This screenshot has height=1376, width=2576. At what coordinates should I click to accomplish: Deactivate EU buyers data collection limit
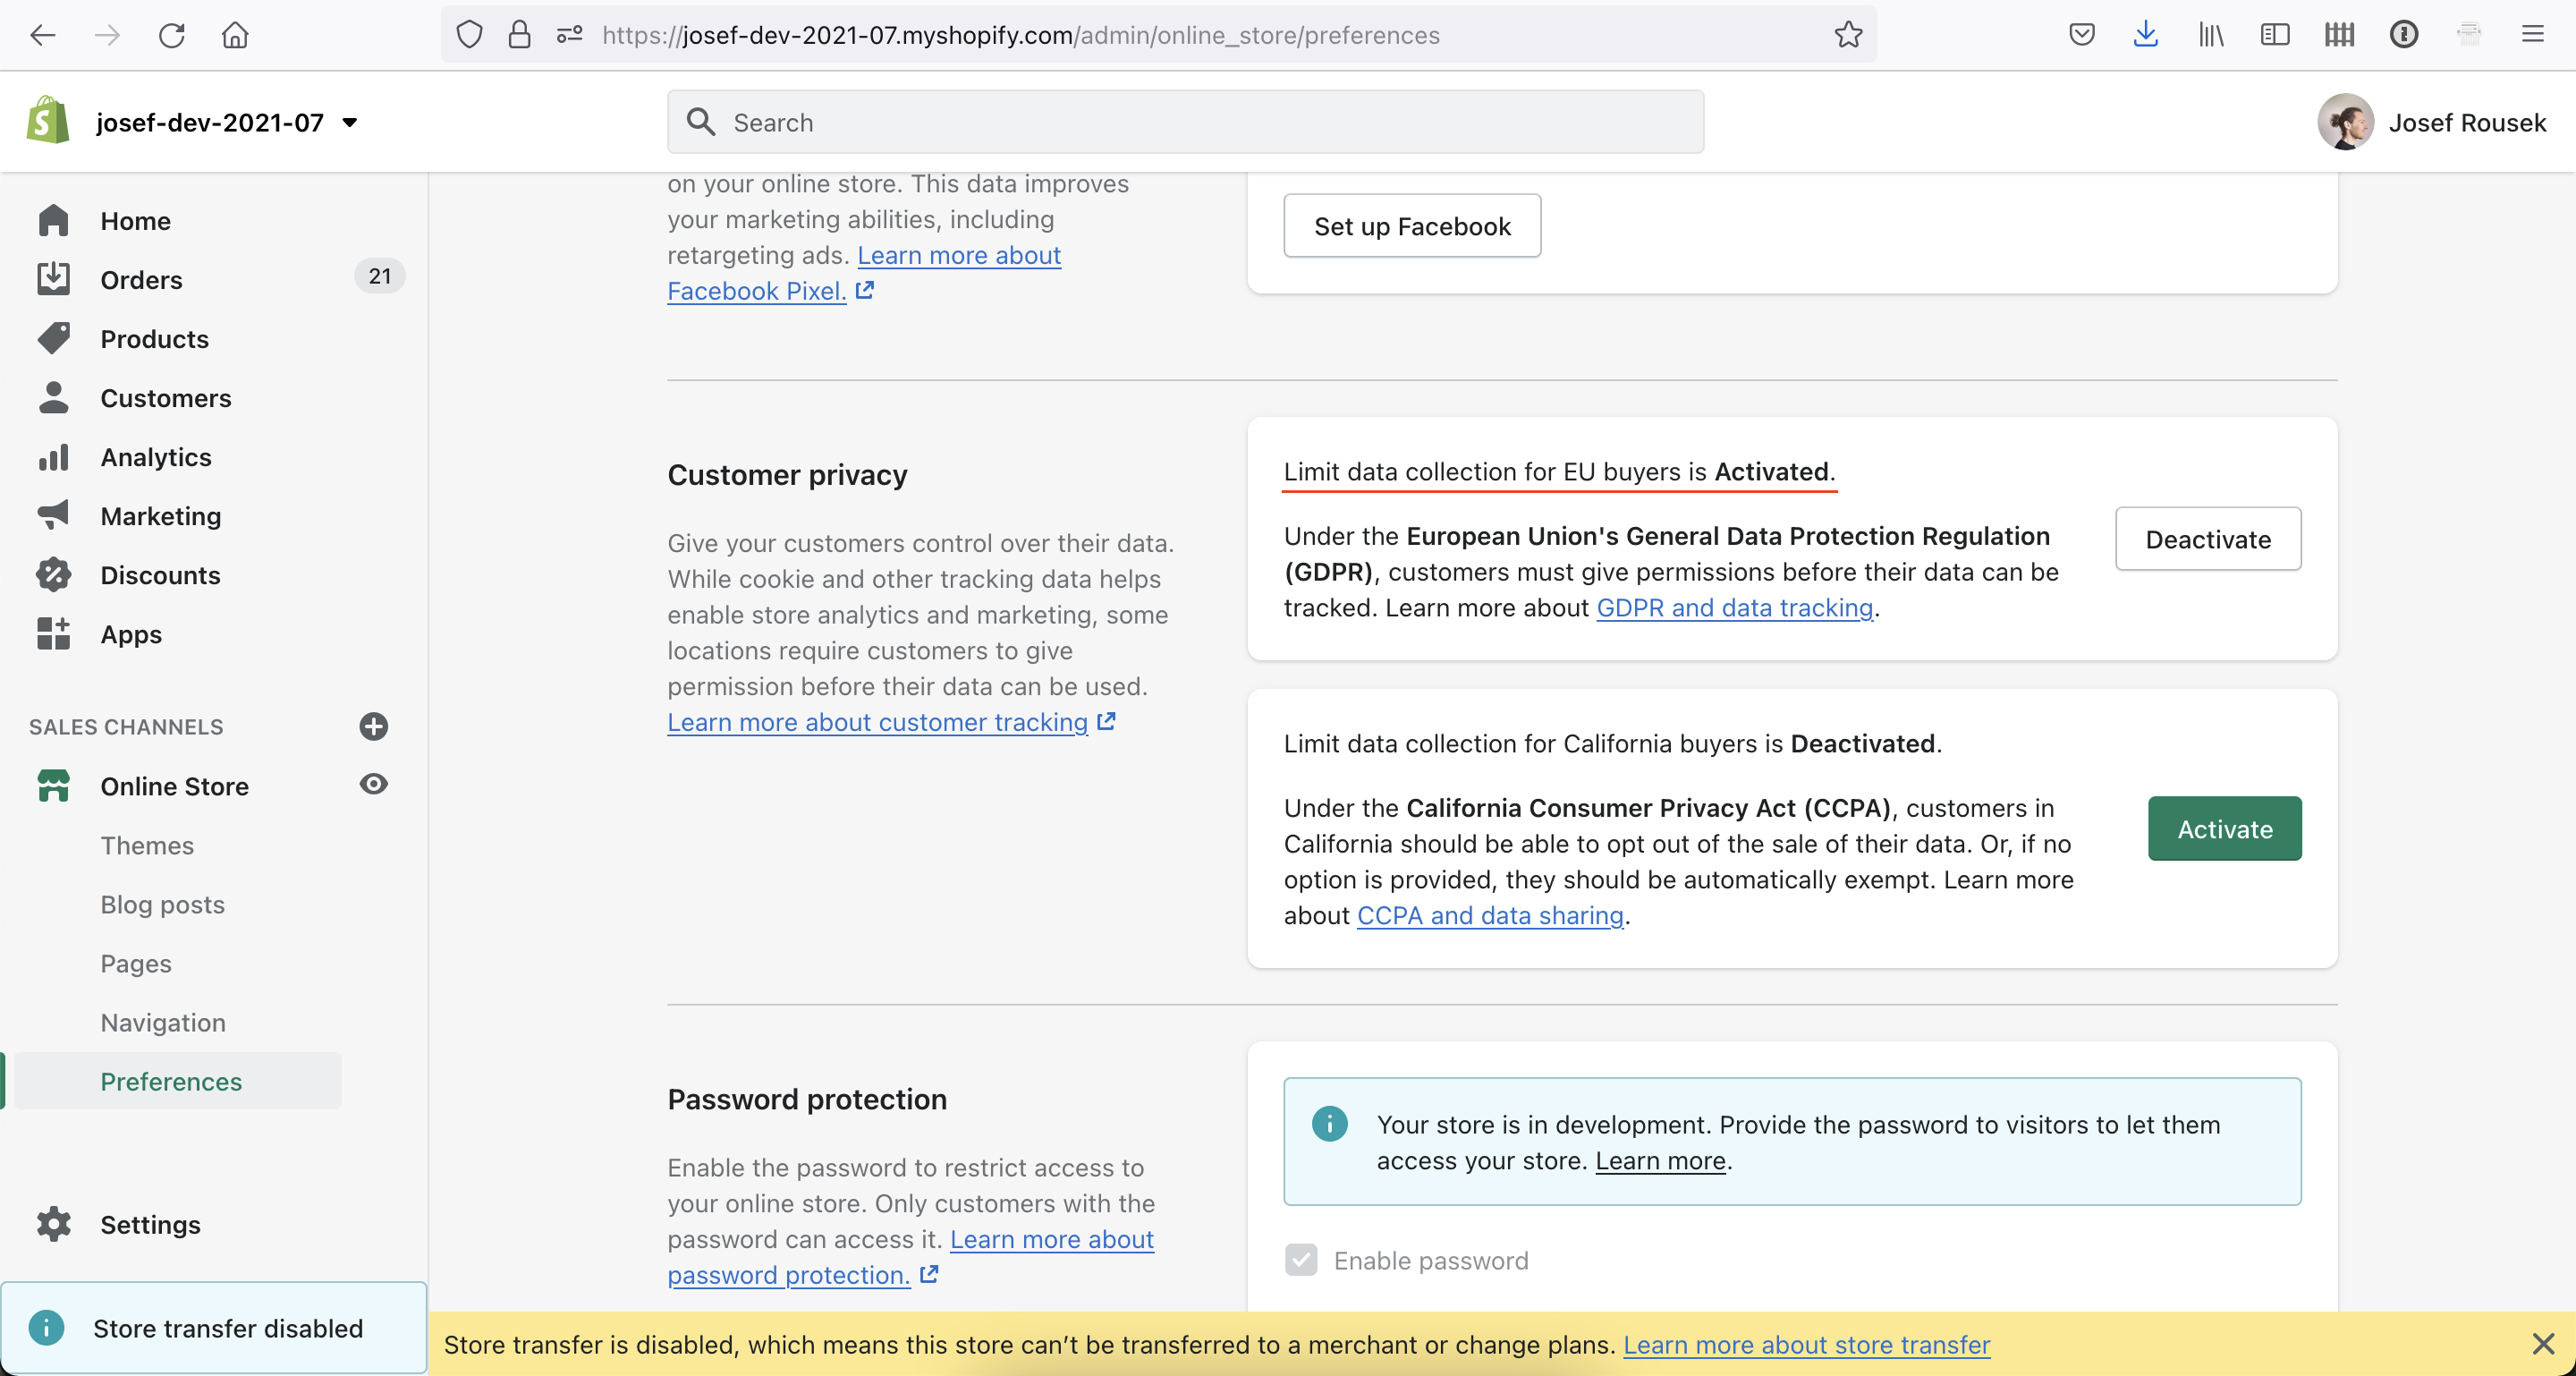pyautogui.click(x=2207, y=540)
